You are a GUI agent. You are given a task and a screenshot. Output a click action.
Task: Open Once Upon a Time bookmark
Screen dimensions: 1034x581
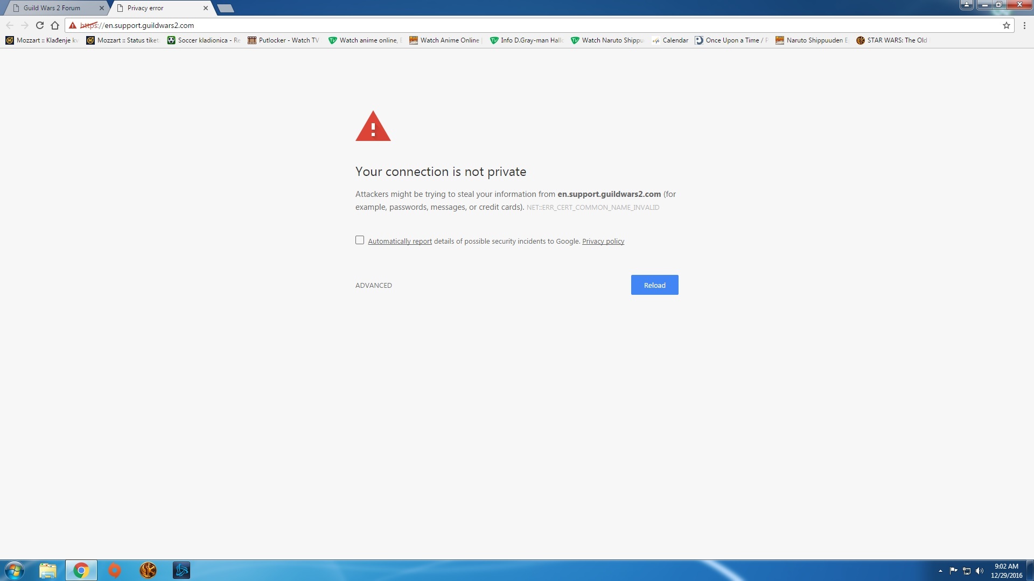(x=732, y=40)
